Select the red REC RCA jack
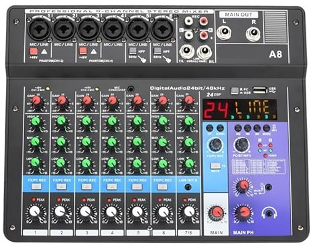Screen dimensions: 311x247 click(x=203, y=21)
